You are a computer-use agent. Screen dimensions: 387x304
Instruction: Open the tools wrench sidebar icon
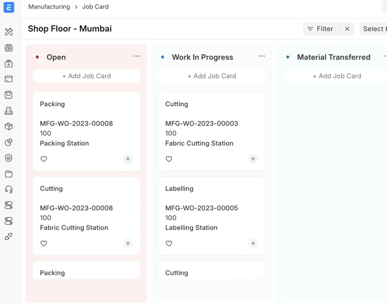[9, 32]
